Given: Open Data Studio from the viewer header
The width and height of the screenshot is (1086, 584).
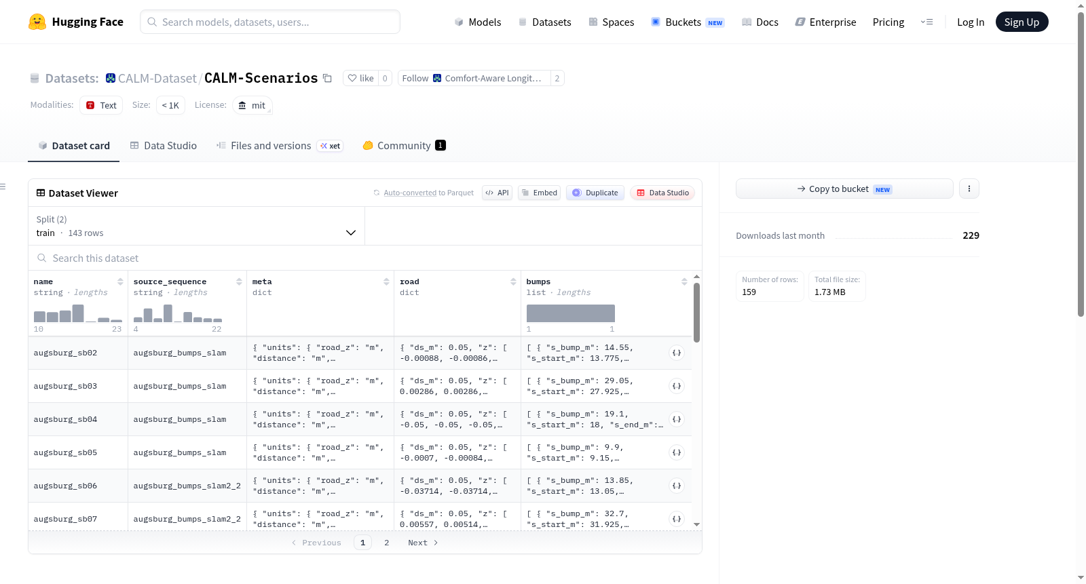Looking at the screenshot, I should (662, 193).
